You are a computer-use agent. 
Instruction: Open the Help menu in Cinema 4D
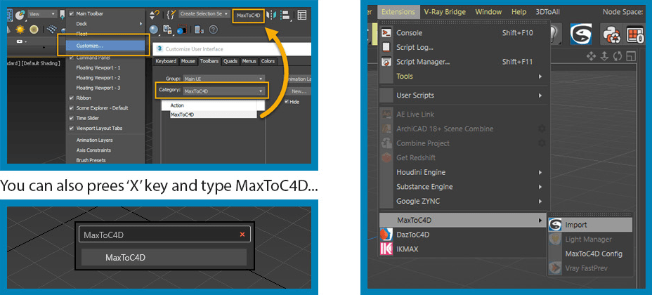click(519, 12)
